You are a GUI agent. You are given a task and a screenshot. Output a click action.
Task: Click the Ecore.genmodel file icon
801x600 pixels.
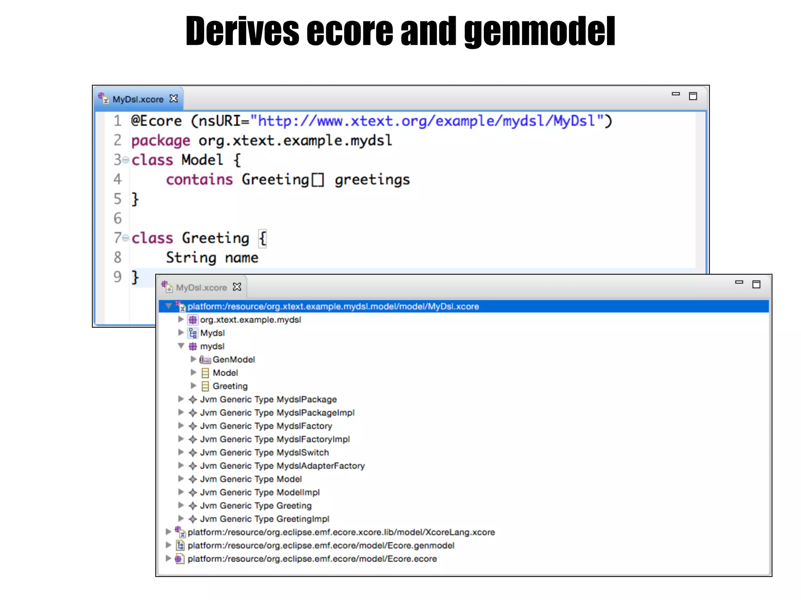180,546
